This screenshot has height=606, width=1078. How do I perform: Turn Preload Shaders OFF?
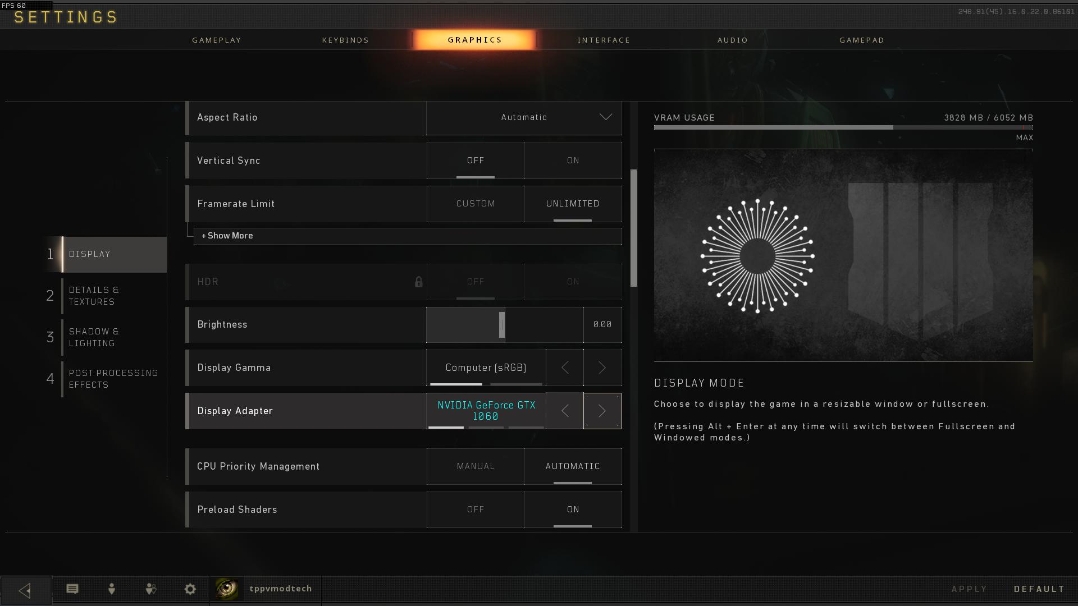[x=475, y=509]
